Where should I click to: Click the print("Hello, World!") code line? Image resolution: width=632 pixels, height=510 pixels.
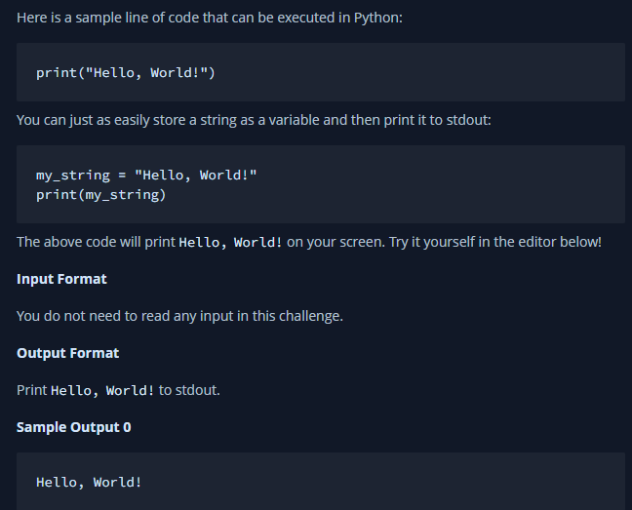(126, 73)
